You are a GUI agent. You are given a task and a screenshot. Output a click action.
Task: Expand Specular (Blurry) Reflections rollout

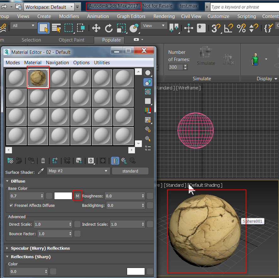coord(40,248)
